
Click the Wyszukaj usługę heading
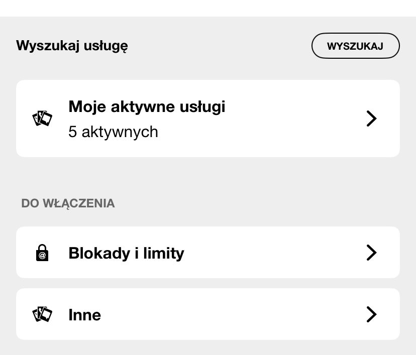pos(72,46)
